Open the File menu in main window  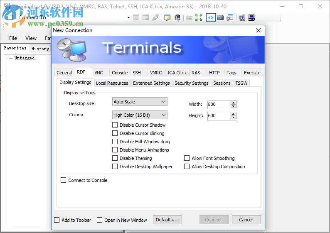[13, 38]
